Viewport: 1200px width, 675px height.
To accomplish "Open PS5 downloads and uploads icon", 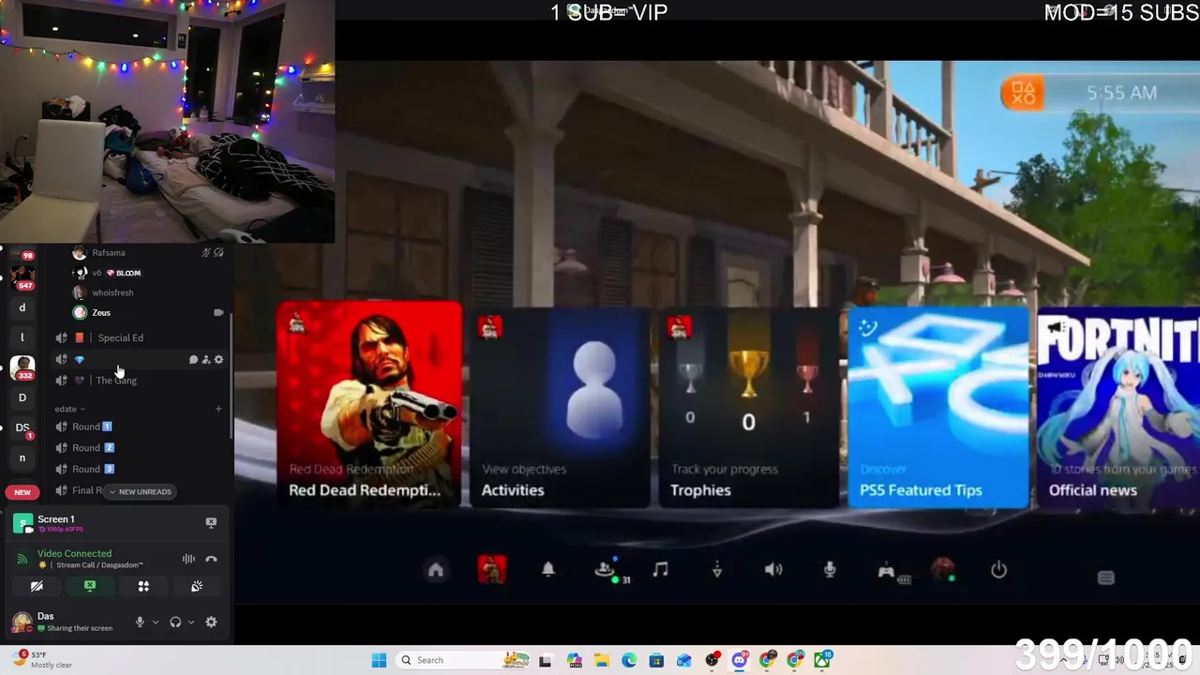I will coord(717,570).
